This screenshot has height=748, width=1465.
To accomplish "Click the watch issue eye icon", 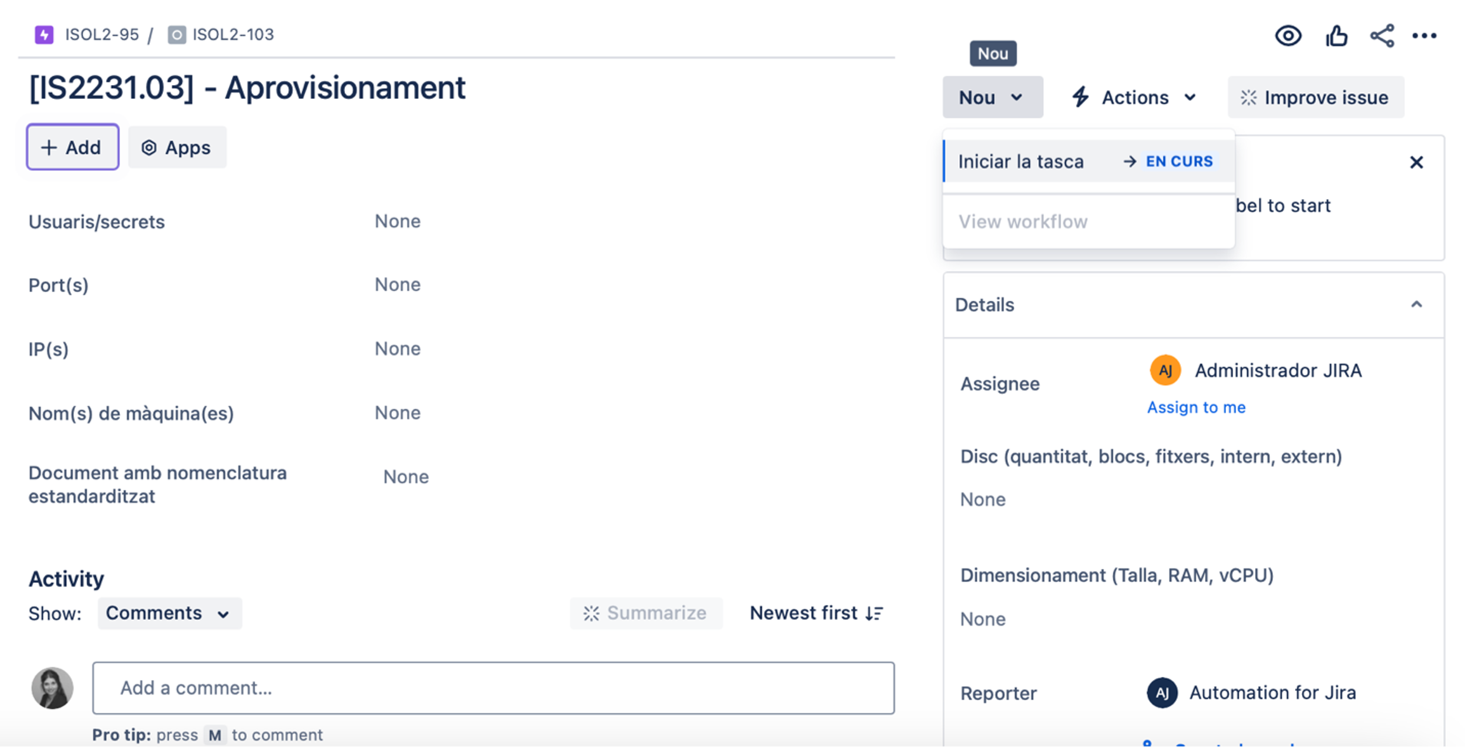I will (x=1288, y=36).
